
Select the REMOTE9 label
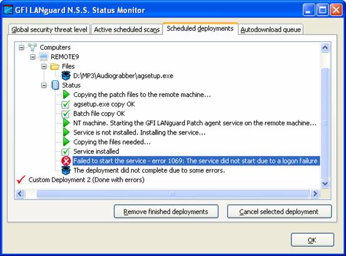64,57
